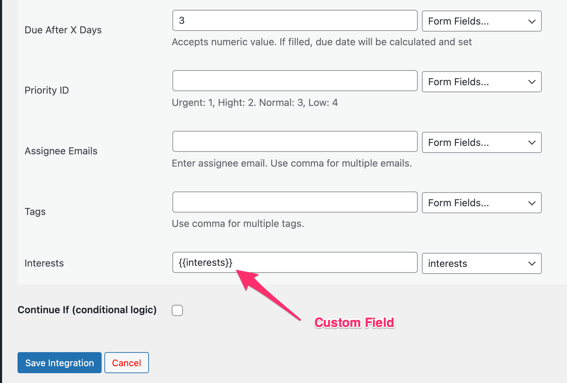Viewport: 567px width, 383px height.
Task: Open the interests dropdown selector
Action: point(481,263)
